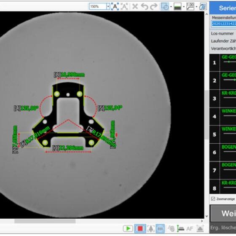
Task: Select result row 3 KR-KR
Action: [223, 99]
